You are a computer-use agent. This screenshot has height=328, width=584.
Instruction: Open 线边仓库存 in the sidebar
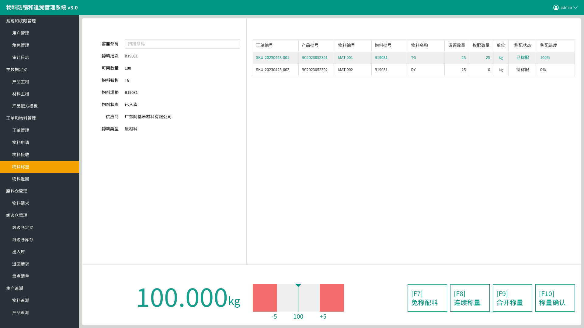click(x=40, y=240)
